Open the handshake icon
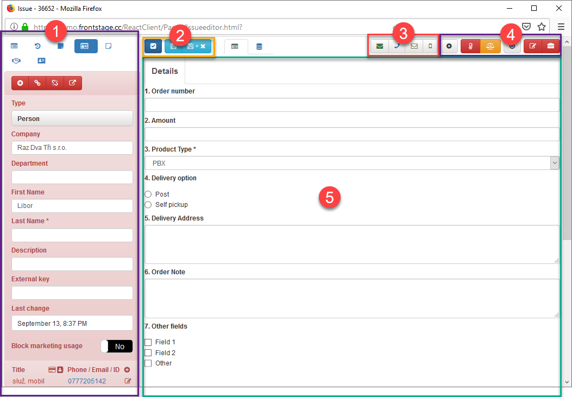This screenshot has width=572, height=397. [x=16, y=60]
